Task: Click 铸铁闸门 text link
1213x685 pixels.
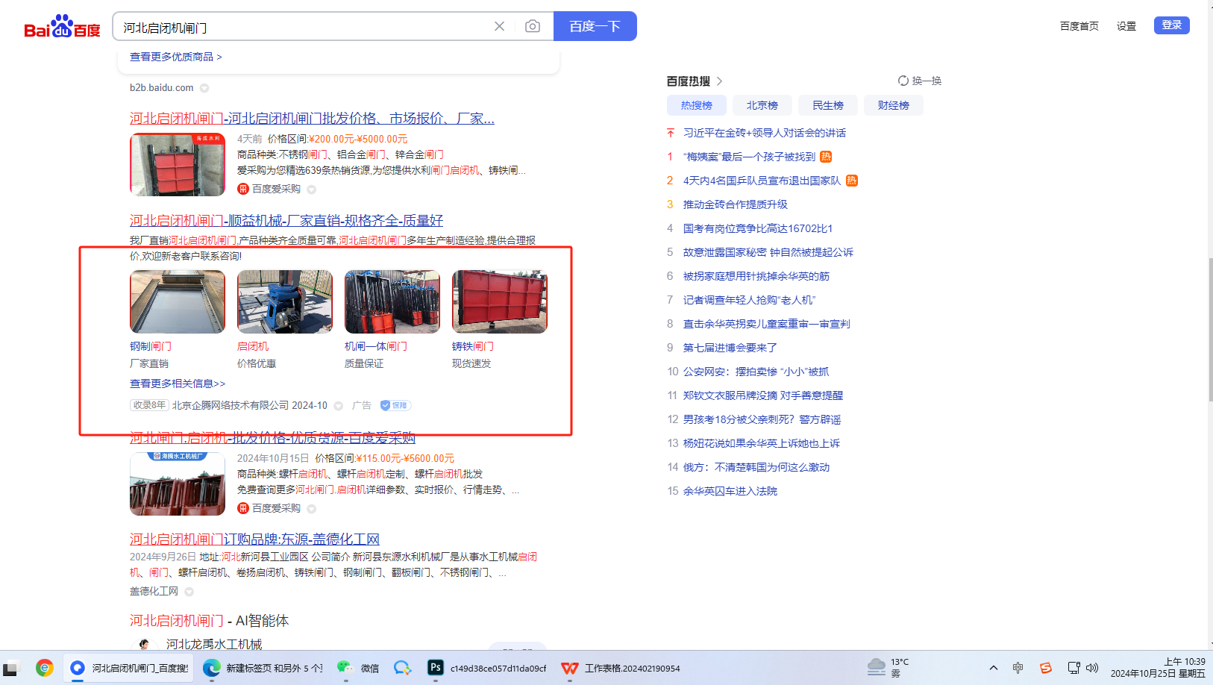Action: pyautogui.click(x=473, y=346)
